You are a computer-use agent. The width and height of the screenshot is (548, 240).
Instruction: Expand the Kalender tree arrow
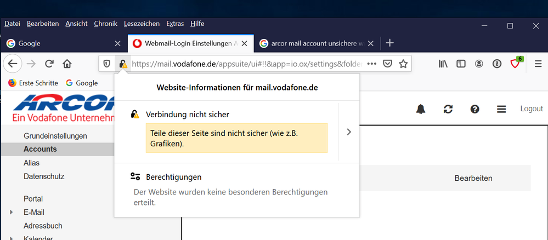[x=12, y=238]
